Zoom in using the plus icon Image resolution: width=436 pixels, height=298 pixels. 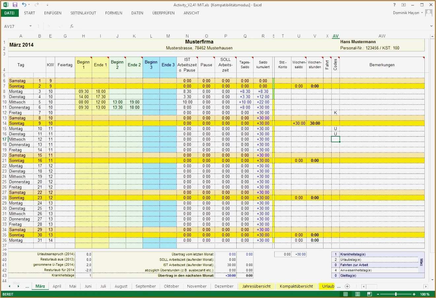[x=414, y=294]
